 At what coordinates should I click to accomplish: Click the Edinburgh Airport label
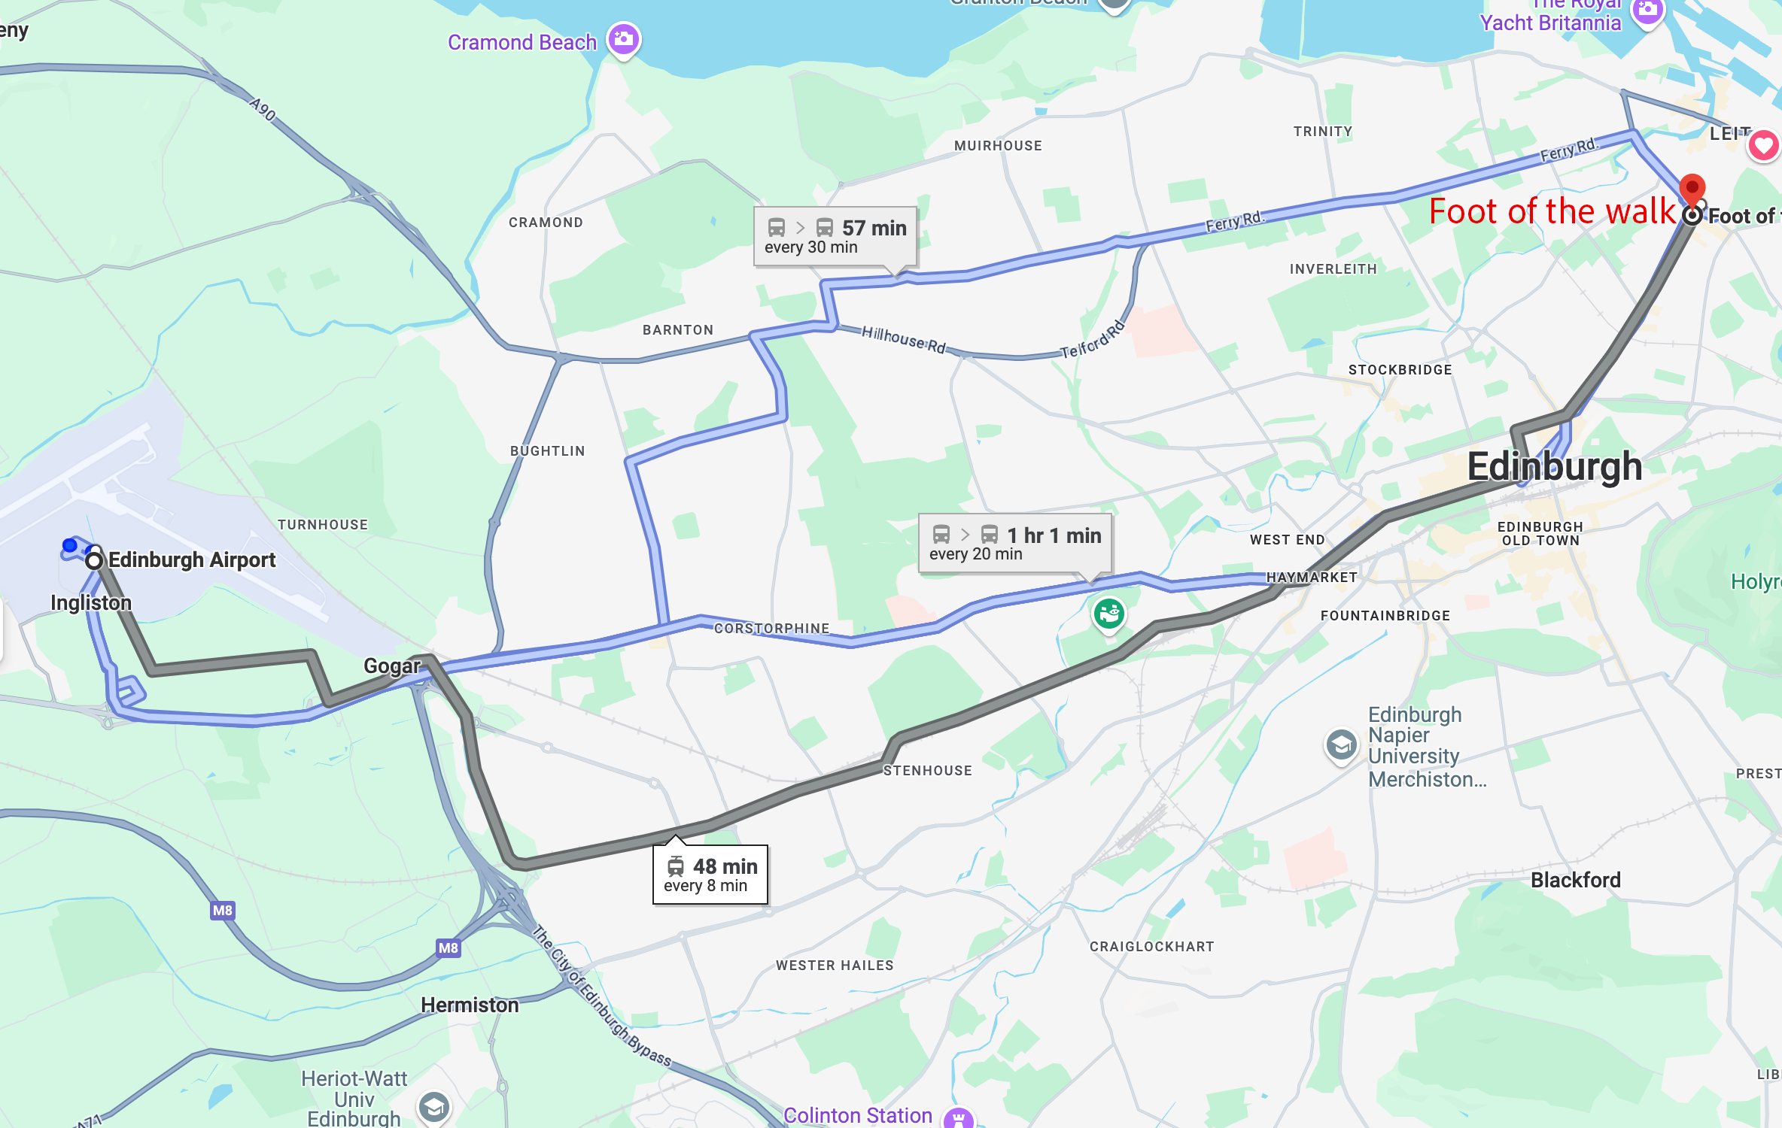pos(192,560)
